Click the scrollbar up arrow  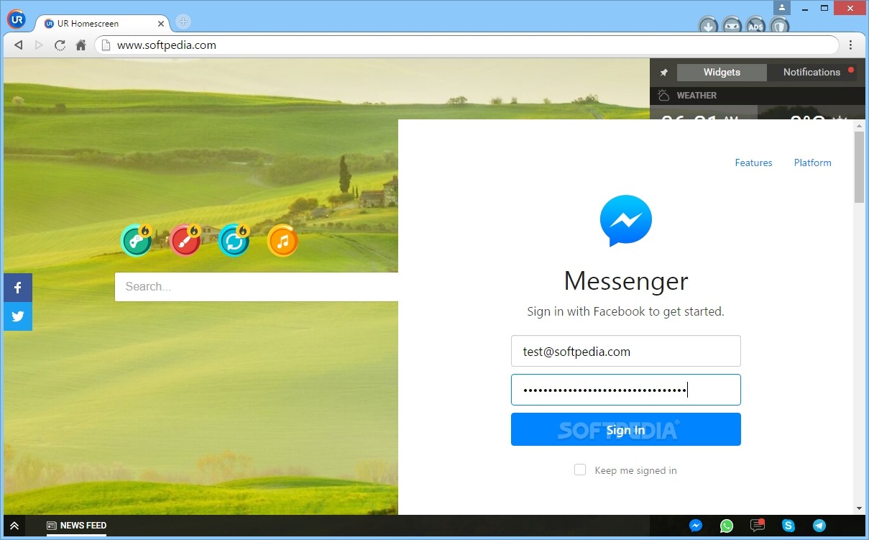click(859, 125)
